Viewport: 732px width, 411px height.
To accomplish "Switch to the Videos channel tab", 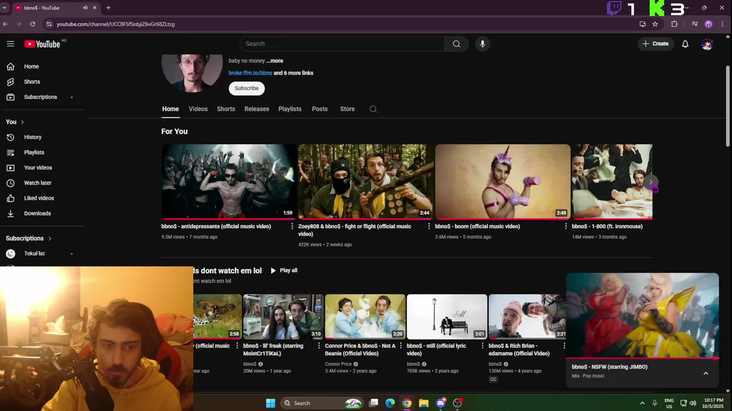I will [x=198, y=109].
